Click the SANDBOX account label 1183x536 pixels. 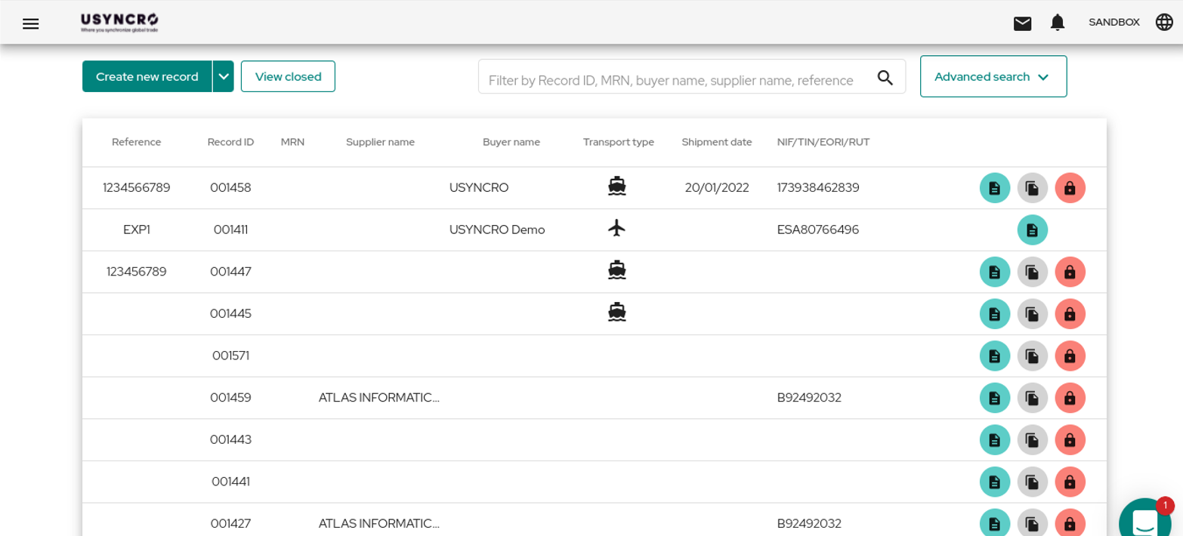[1114, 23]
